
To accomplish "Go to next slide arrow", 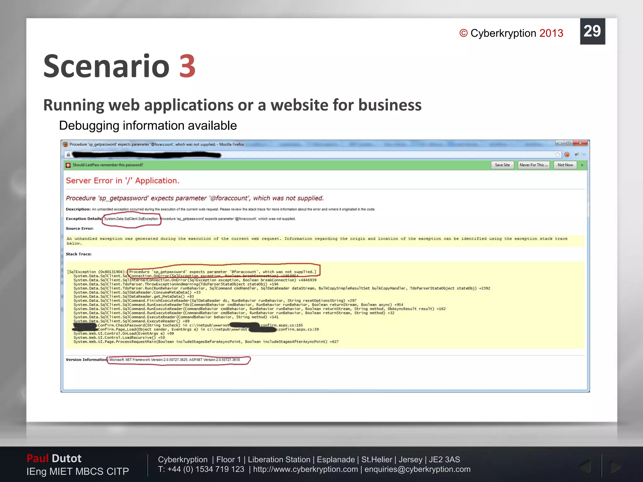I will point(614,467).
